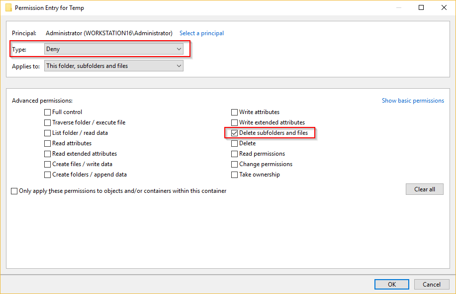Show basic permissions link
The width and height of the screenshot is (456, 294).
413,101
